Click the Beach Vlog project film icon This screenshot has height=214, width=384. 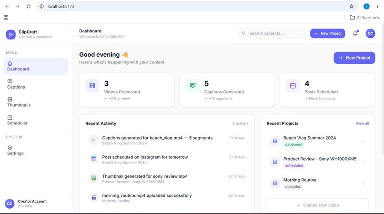click(x=275, y=141)
